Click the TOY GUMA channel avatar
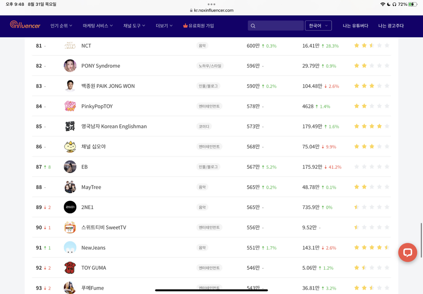 (x=70, y=268)
